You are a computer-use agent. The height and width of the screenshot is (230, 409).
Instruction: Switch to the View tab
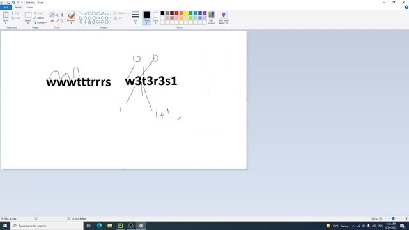click(30, 7)
